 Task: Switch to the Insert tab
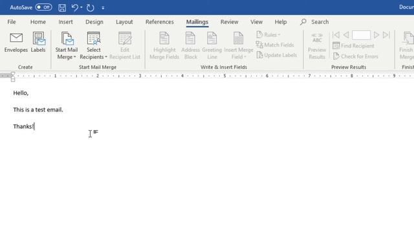point(65,22)
